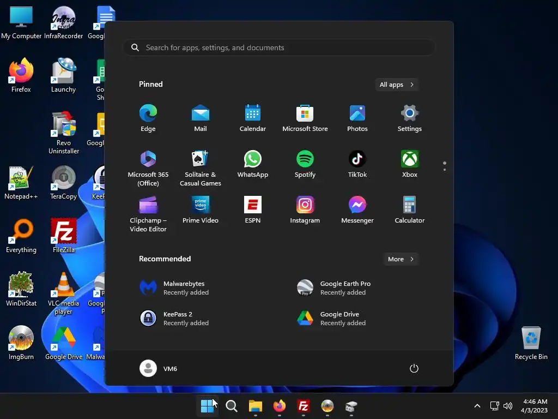The width and height of the screenshot is (558, 419).
Task: Select Revo Uninstaller desktop shortcut
Action: click(64, 133)
